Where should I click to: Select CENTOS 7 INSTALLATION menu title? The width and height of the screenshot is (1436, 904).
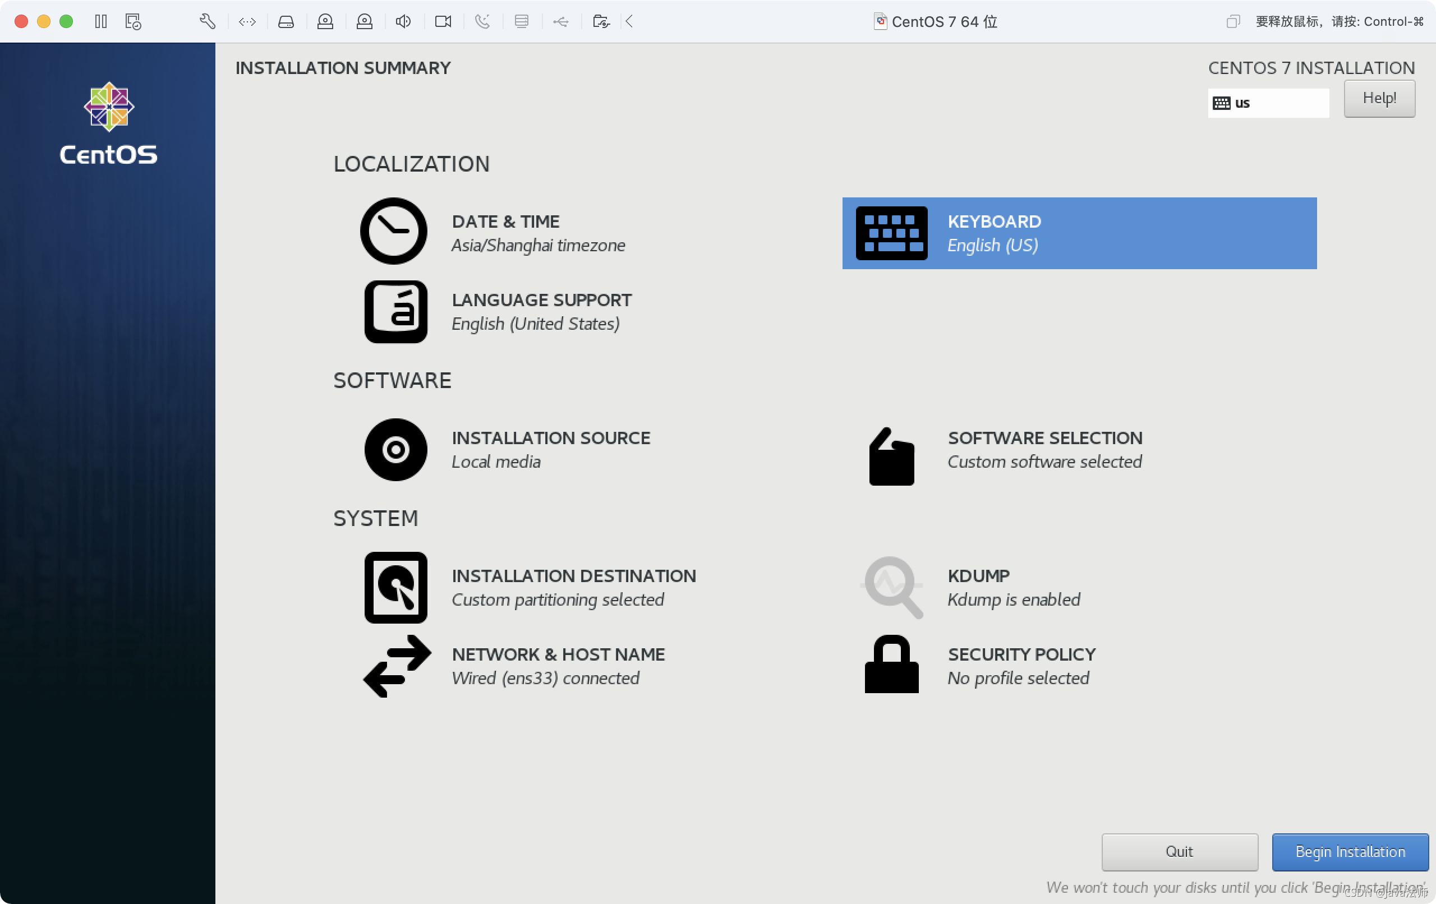pos(1310,67)
